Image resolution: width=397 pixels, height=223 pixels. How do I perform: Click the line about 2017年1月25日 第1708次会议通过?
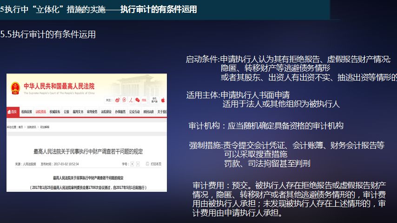click(x=88, y=188)
